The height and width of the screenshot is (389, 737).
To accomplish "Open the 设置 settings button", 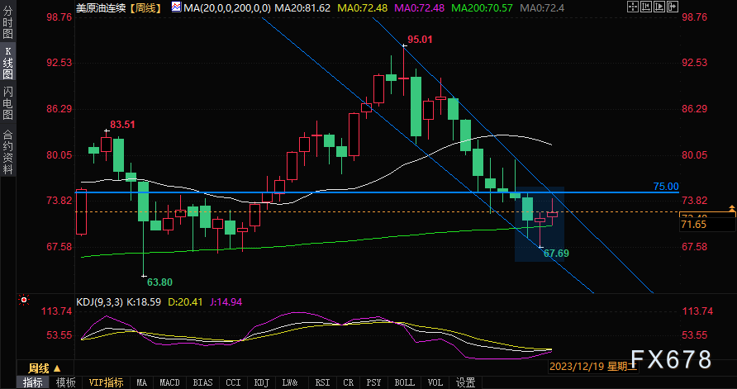I will pos(465,382).
